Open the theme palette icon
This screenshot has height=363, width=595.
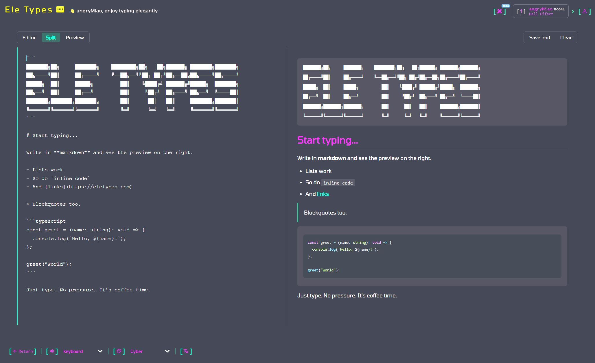(x=119, y=351)
